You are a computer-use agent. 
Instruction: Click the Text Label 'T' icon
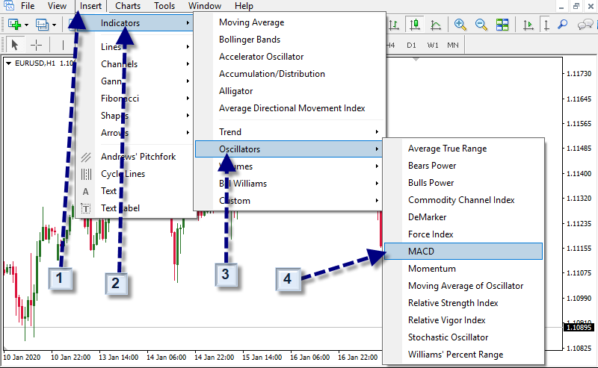click(x=86, y=208)
